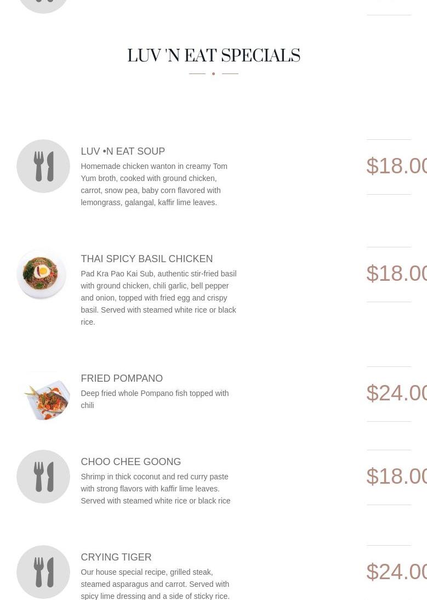Click the Pad Kra Pao Kai Sub description
Screen dimensions: 427x600
click(x=158, y=298)
